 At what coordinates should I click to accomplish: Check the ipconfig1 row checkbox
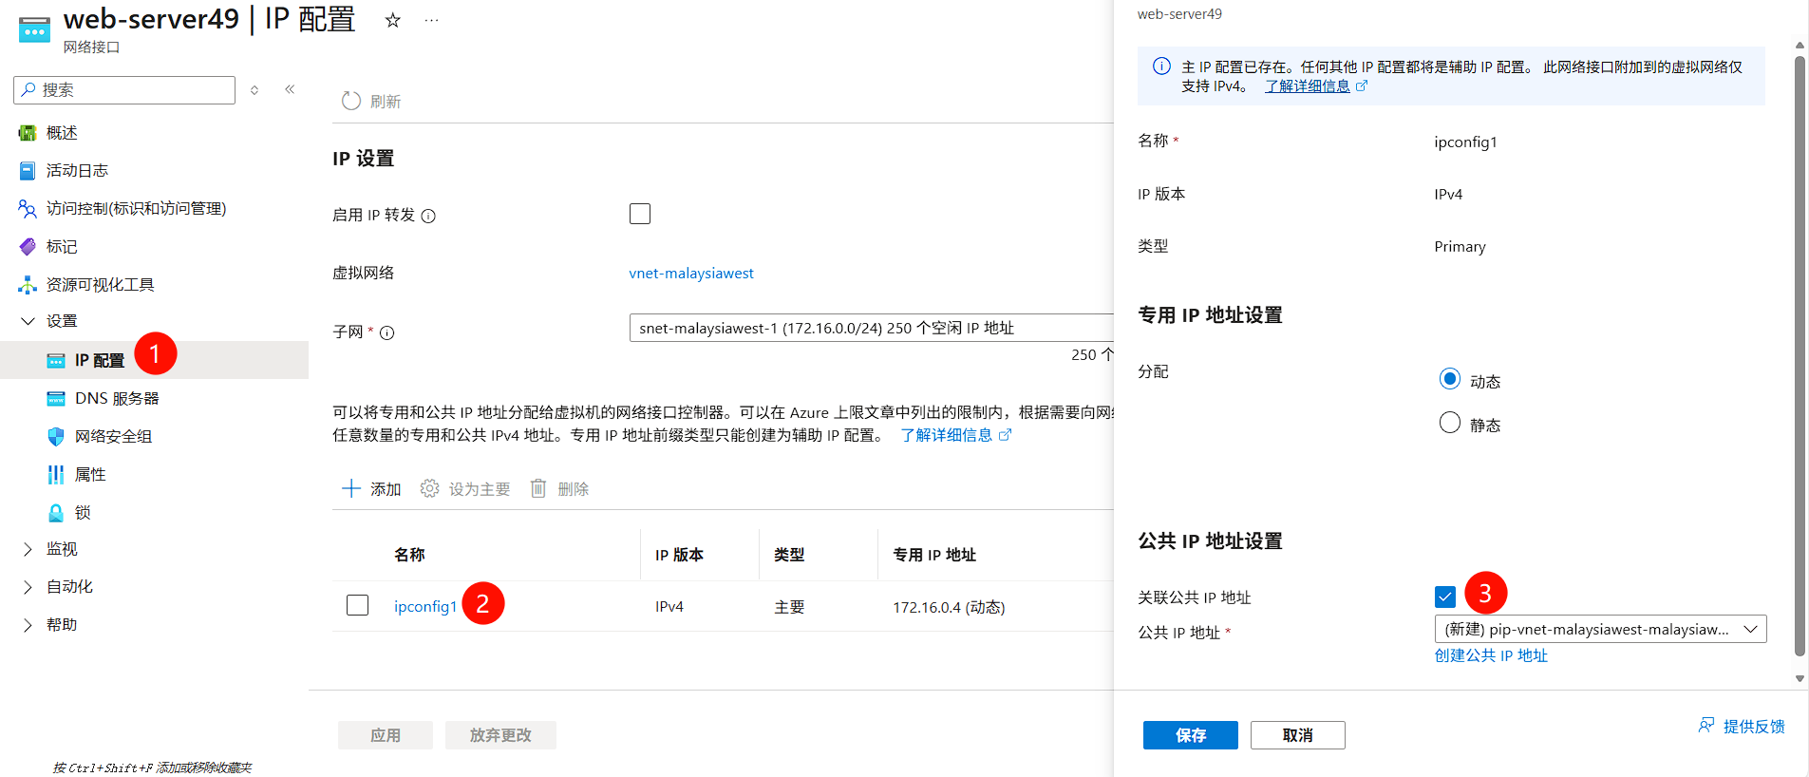358,605
